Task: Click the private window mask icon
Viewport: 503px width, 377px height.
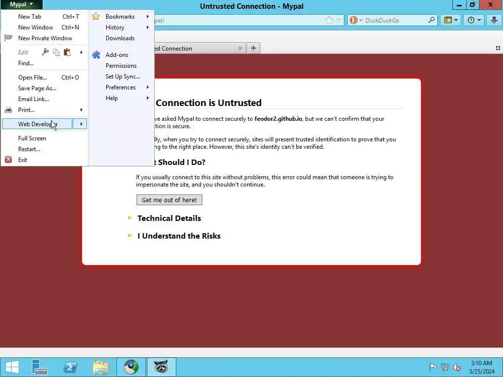Action: click(x=8, y=38)
